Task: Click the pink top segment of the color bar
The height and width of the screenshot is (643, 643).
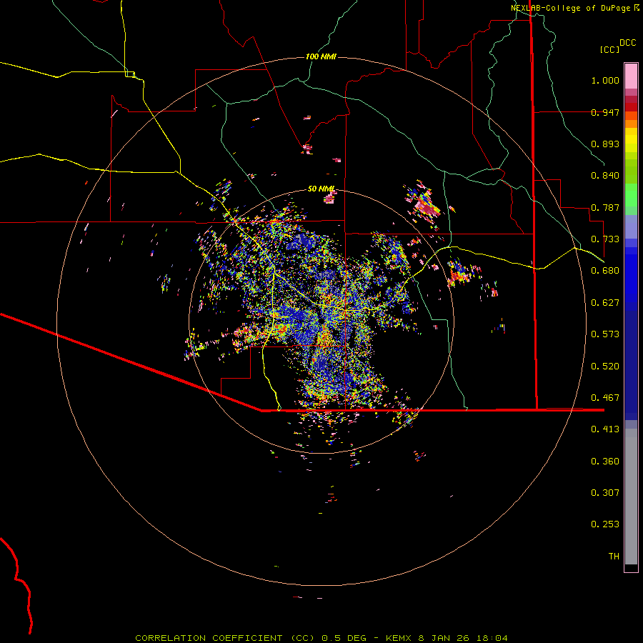Action: pyautogui.click(x=631, y=76)
